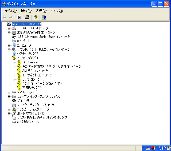The height and width of the screenshot is (151, 171).
Task: Click the キーボード keyboard icon
Action: point(14,41)
